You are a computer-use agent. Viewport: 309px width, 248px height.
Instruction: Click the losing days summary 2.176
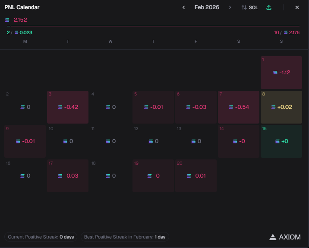tap(294, 32)
